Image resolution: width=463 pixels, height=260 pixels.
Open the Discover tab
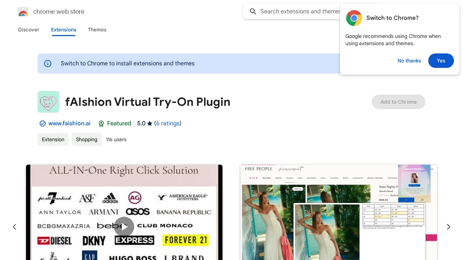(x=29, y=30)
